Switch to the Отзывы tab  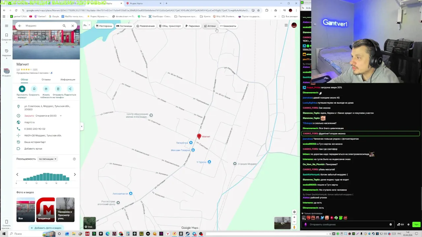(x=46, y=80)
